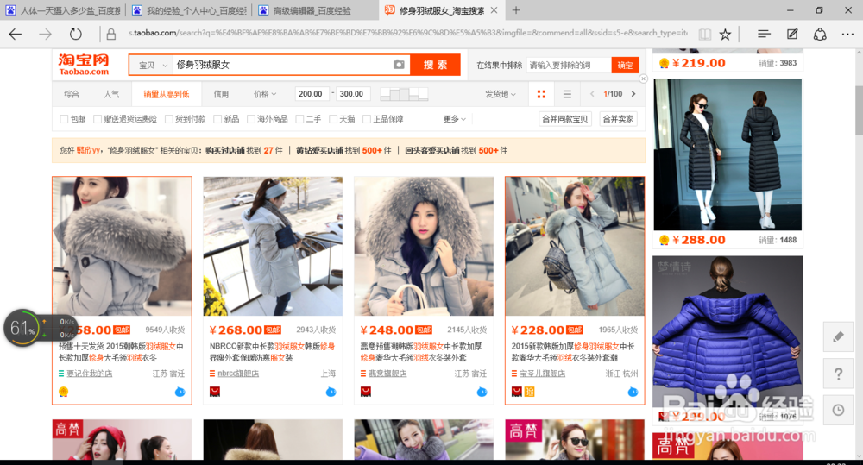The height and width of the screenshot is (465, 863).
Task: Go to previous results page arrow
Action: tap(592, 94)
